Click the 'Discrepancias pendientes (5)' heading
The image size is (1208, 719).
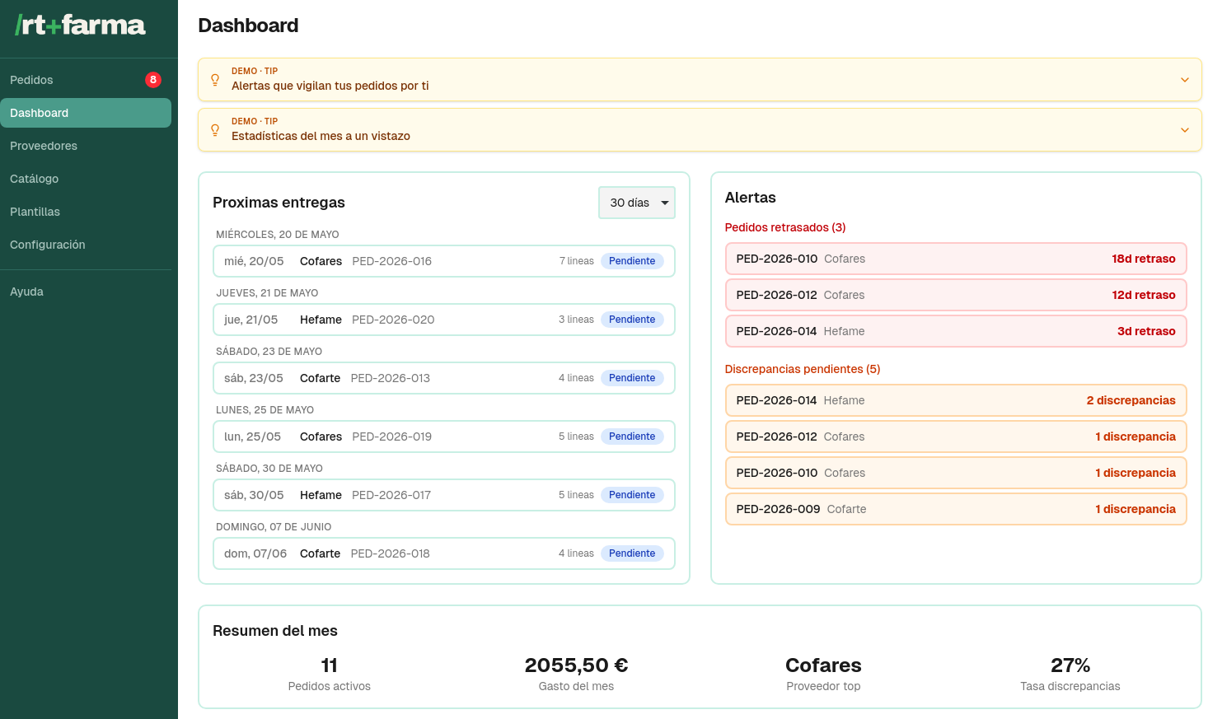[x=803, y=369]
